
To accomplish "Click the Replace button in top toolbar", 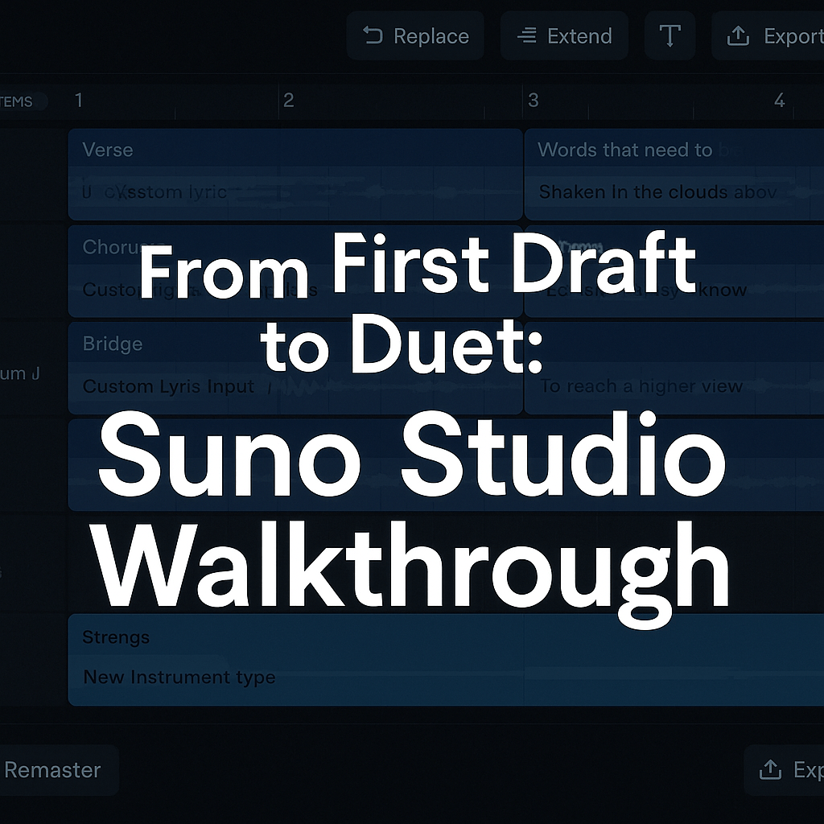I will 415,36.
